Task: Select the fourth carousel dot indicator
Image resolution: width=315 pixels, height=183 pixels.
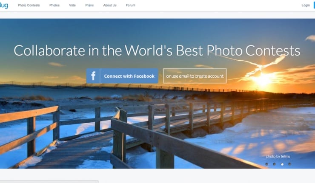Action: (x=290, y=164)
